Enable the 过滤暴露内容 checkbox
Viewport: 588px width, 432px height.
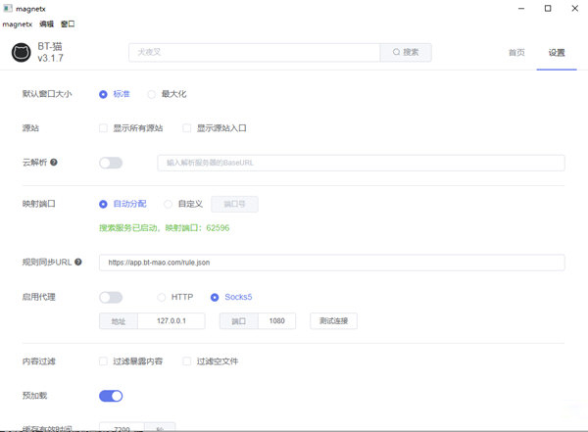[x=104, y=361]
